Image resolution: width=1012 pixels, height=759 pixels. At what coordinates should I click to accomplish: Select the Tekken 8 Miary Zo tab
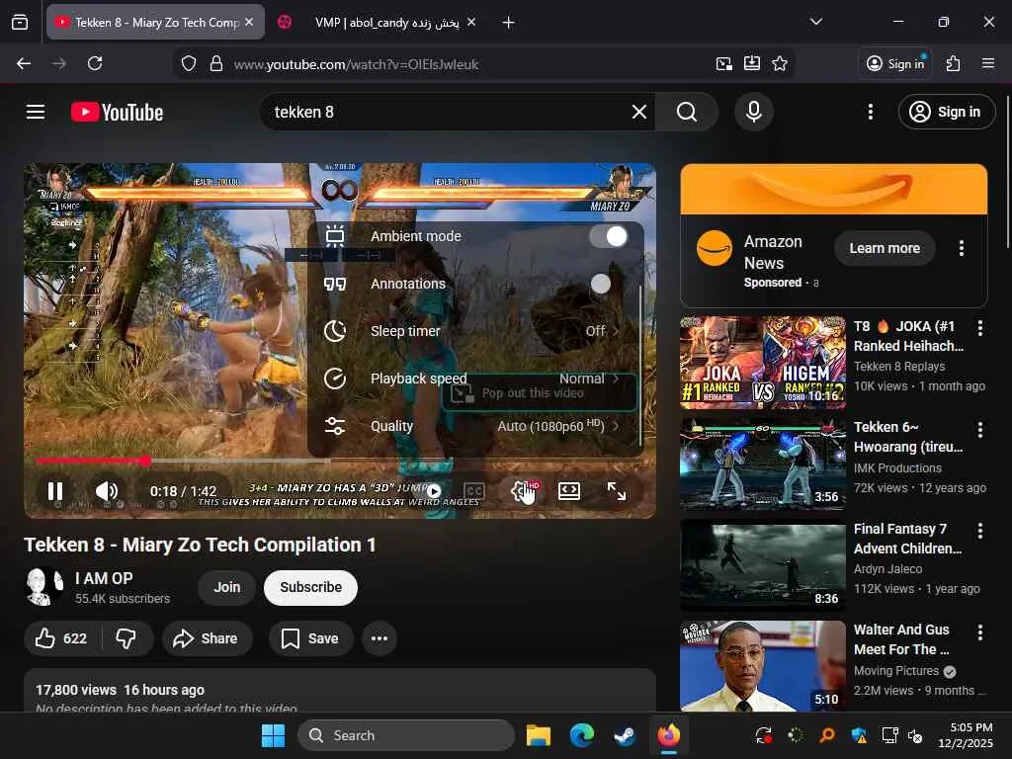click(x=157, y=23)
